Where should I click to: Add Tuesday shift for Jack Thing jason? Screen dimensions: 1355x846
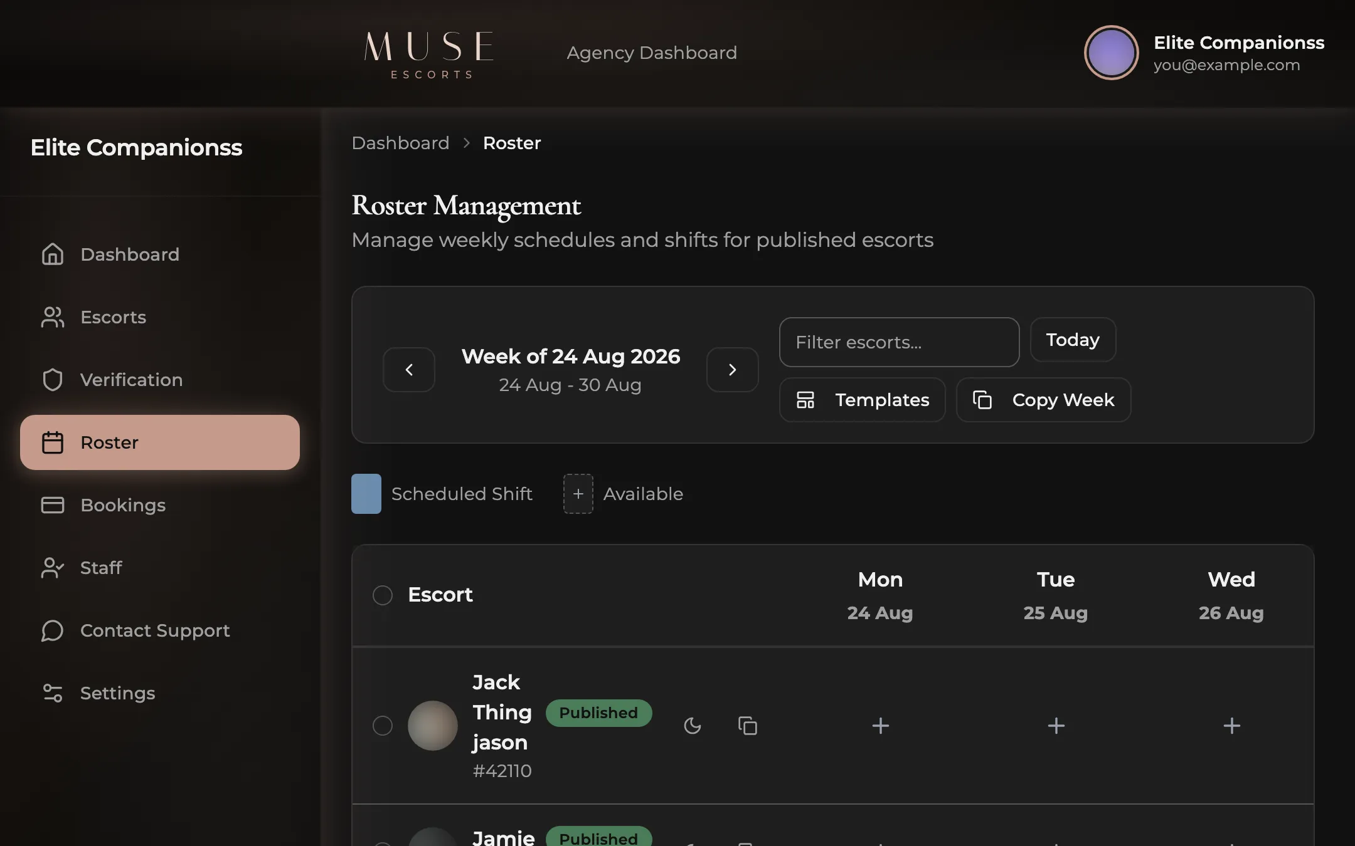tap(1056, 726)
